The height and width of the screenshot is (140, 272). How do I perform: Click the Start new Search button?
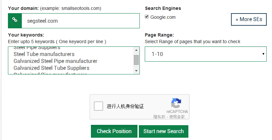coord(163,131)
